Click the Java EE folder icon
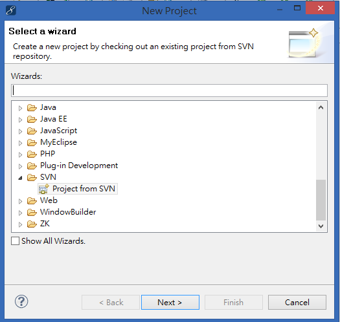The image size is (340, 322). 32,120
